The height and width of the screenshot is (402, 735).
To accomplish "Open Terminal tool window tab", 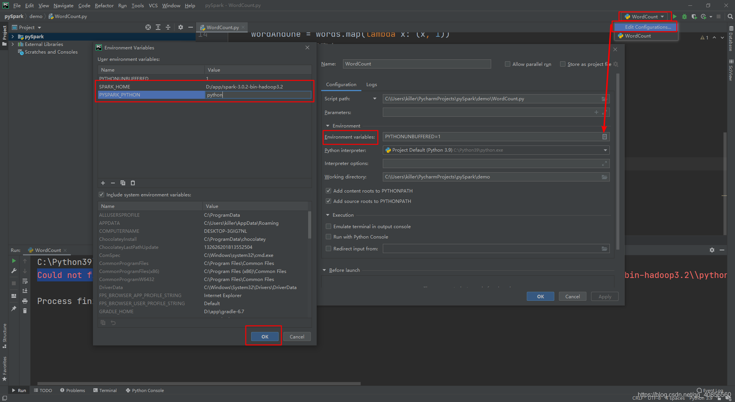I will (105, 391).
